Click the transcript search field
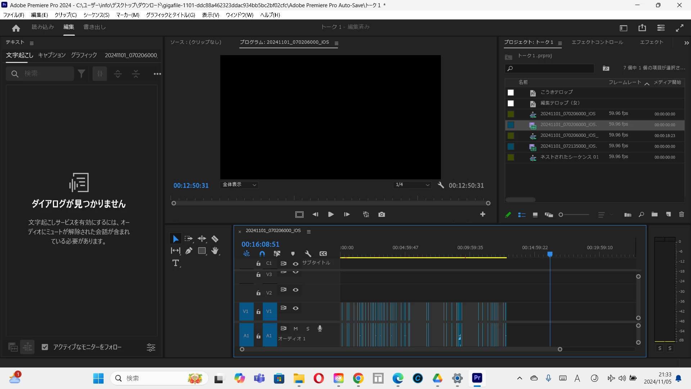This screenshot has width=691, height=389. [x=47, y=74]
